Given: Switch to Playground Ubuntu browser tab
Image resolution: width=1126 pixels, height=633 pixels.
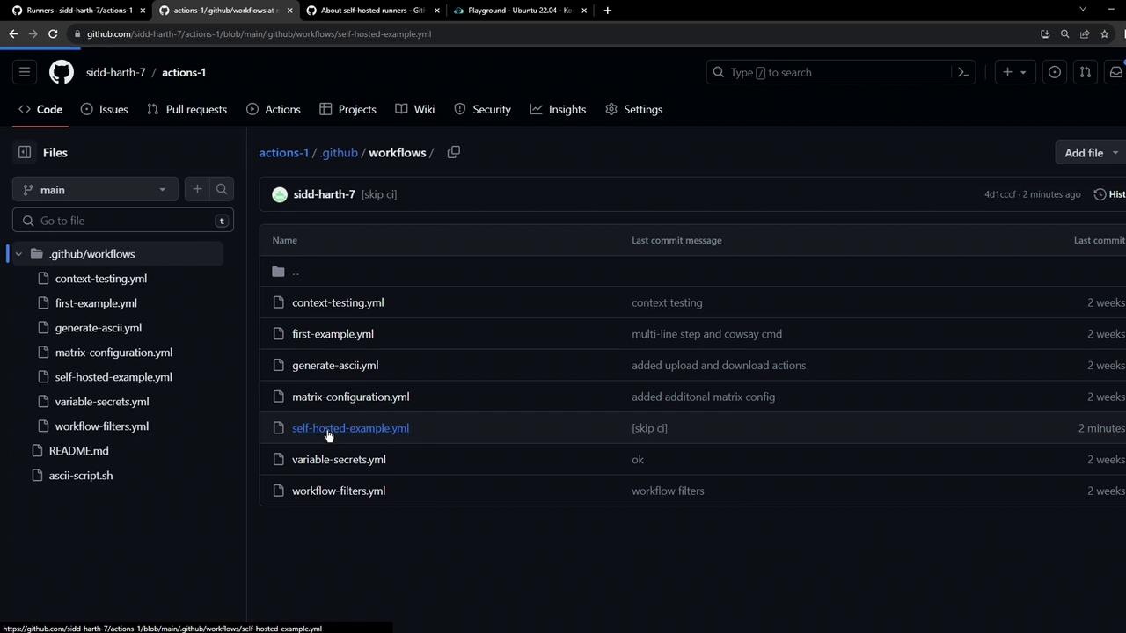Looking at the screenshot, I should pos(519,11).
